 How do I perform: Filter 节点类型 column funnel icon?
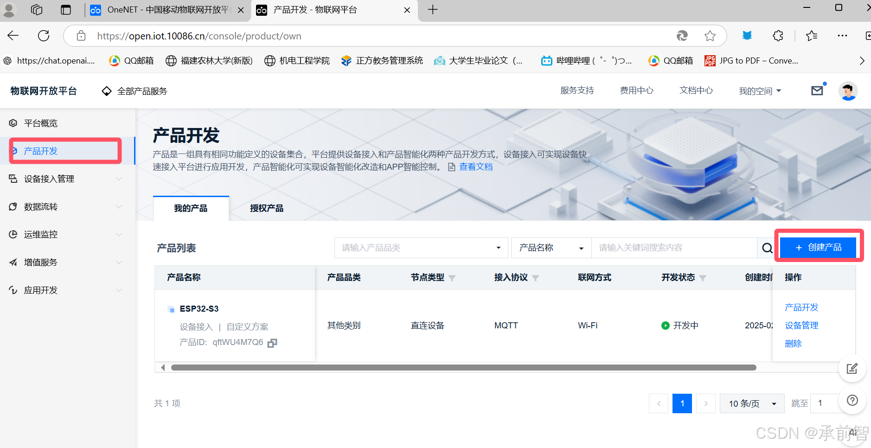(x=452, y=278)
